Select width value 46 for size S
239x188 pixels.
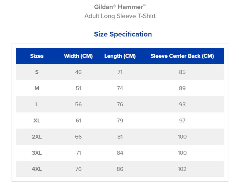78,72
